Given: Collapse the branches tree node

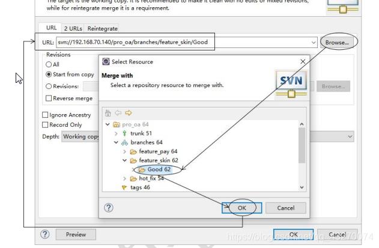Looking at the screenshot, I should pyautogui.click(x=116, y=142).
